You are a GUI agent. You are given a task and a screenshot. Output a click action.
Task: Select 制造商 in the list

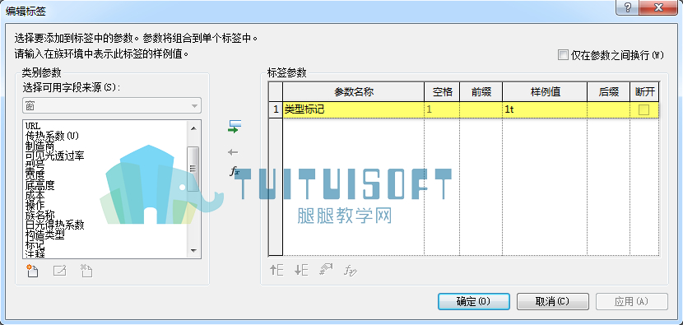click(39, 146)
